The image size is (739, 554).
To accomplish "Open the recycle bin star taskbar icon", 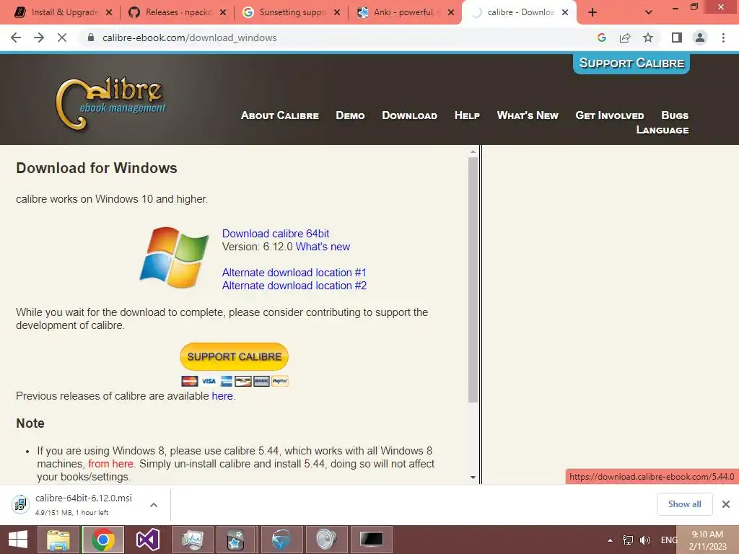I will (235, 540).
